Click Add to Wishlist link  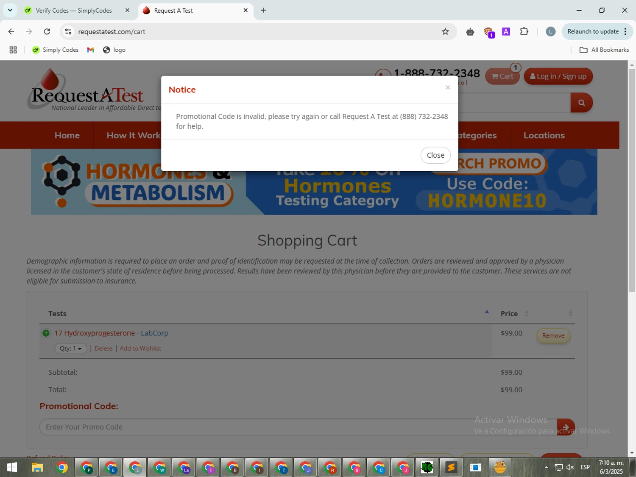pos(140,349)
